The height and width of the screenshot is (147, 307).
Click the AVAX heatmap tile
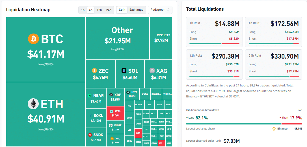tap(161, 129)
